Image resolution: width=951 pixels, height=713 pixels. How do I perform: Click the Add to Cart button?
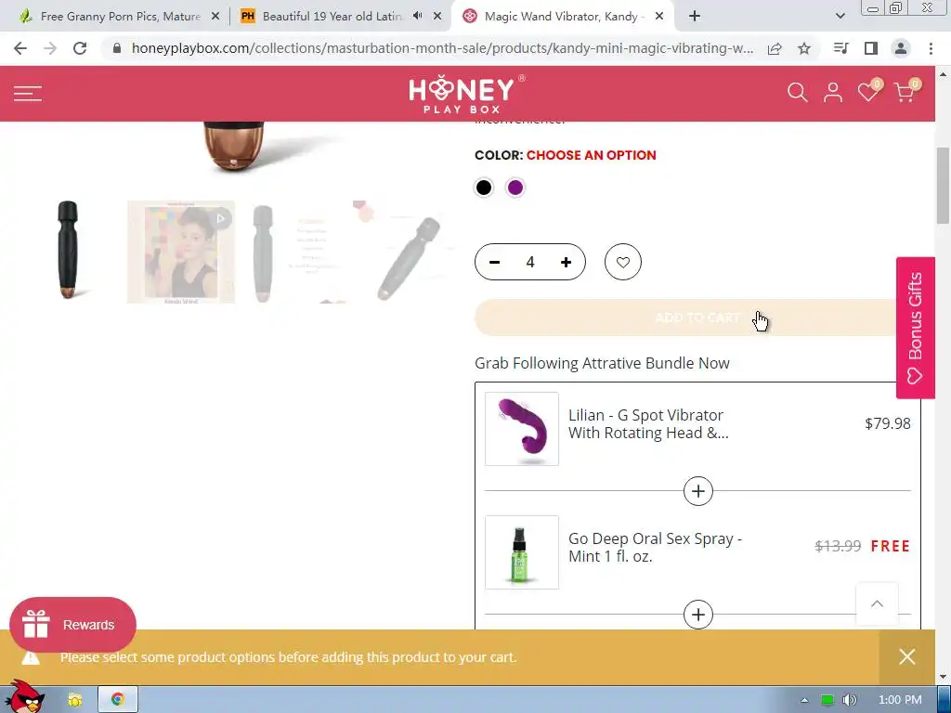tap(697, 318)
